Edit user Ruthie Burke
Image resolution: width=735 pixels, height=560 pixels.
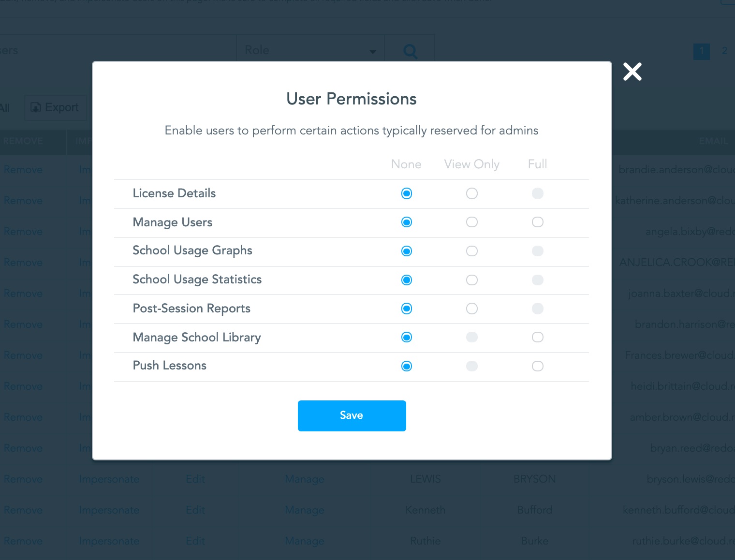(x=195, y=541)
